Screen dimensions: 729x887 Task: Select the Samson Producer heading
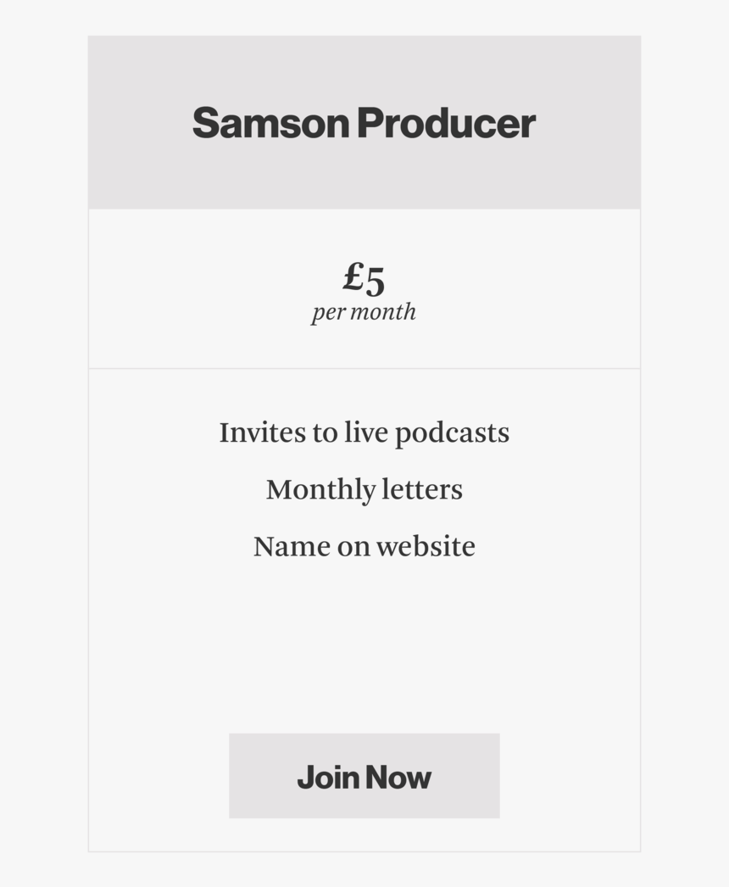pyautogui.click(x=364, y=123)
